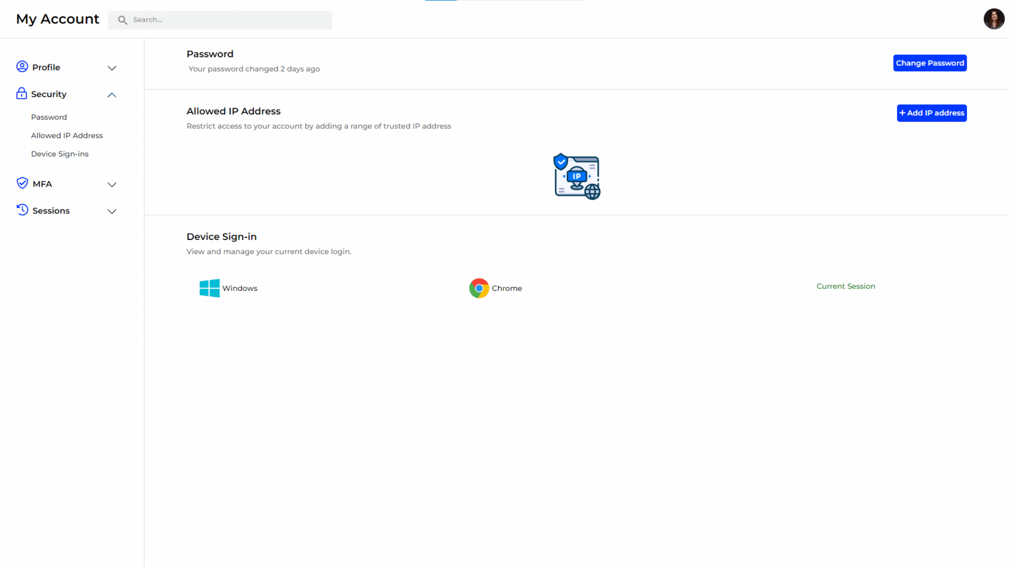Go to Allowed IP Address submenu
The width and height of the screenshot is (1009, 567).
point(67,135)
